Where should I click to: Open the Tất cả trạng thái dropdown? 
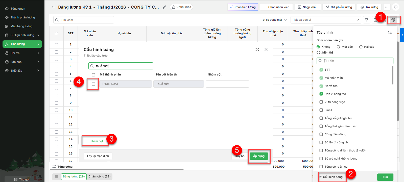274,20
